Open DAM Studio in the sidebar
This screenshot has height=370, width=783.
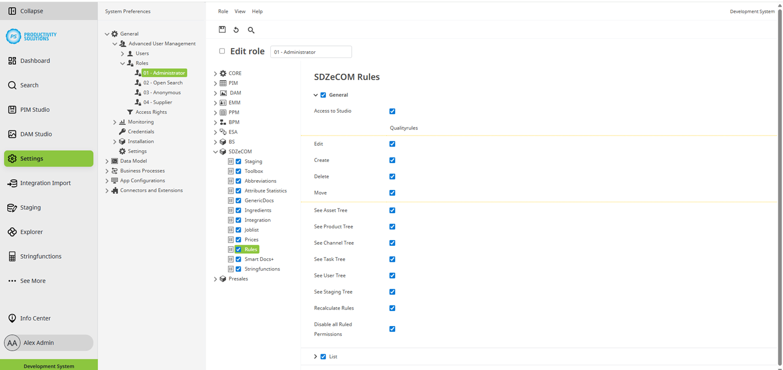(x=36, y=134)
